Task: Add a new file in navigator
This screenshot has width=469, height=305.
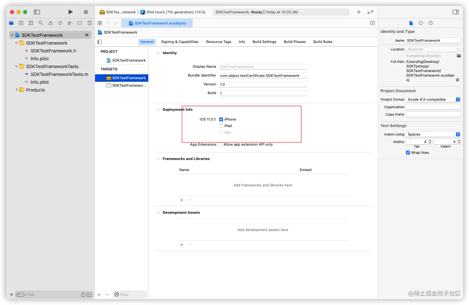Action: tap(11, 295)
